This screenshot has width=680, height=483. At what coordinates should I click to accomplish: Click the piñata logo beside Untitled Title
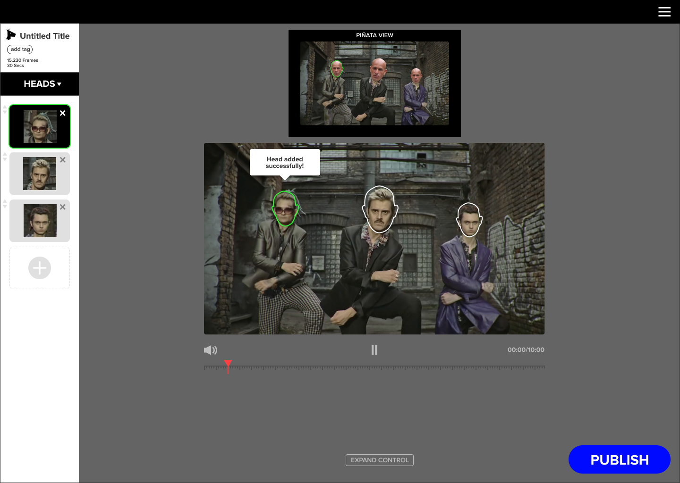11,34
